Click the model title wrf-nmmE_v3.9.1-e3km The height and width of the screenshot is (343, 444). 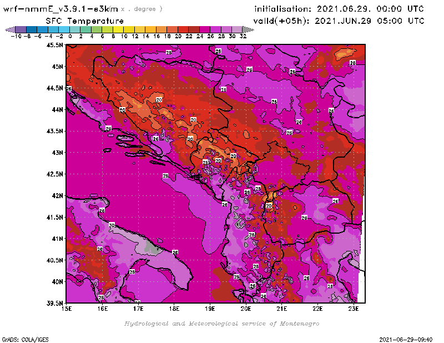click(60, 9)
